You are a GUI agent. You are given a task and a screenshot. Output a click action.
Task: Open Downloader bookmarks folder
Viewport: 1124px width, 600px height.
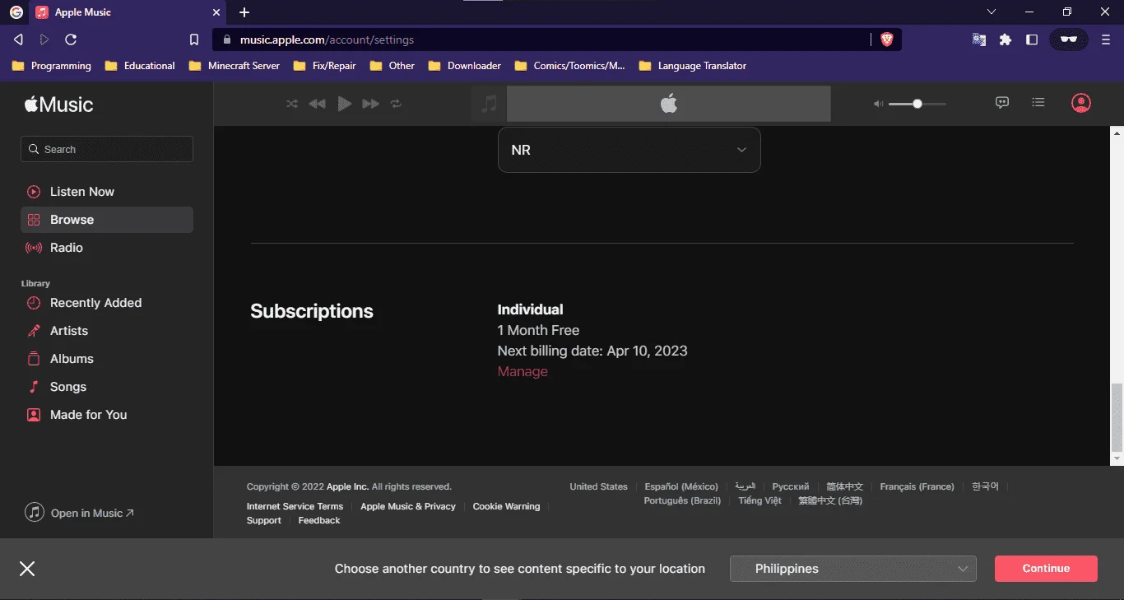(x=464, y=66)
